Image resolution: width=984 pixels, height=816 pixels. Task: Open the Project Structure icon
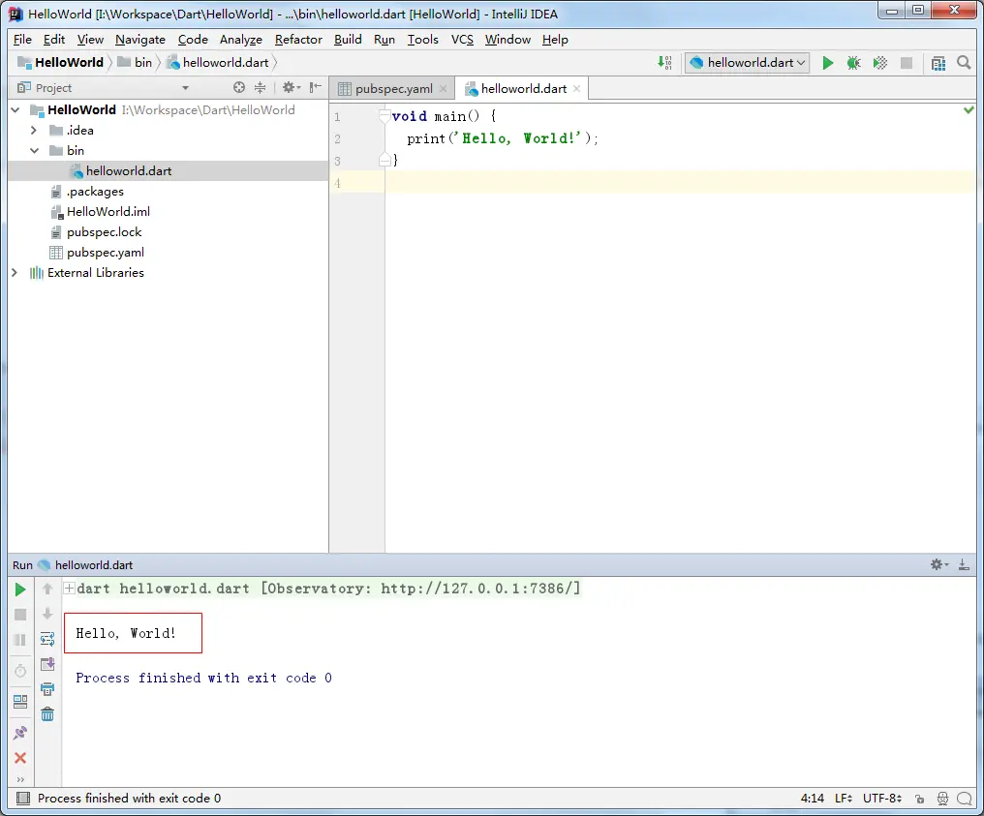click(x=938, y=63)
